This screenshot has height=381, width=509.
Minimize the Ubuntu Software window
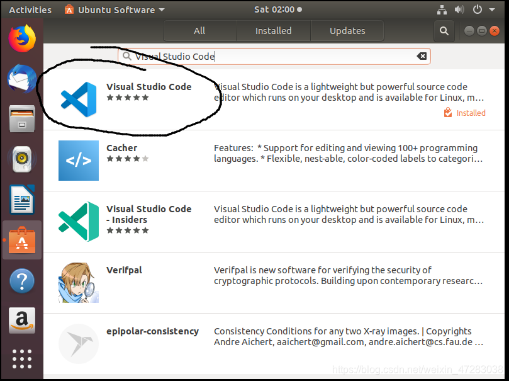(469, 31)
